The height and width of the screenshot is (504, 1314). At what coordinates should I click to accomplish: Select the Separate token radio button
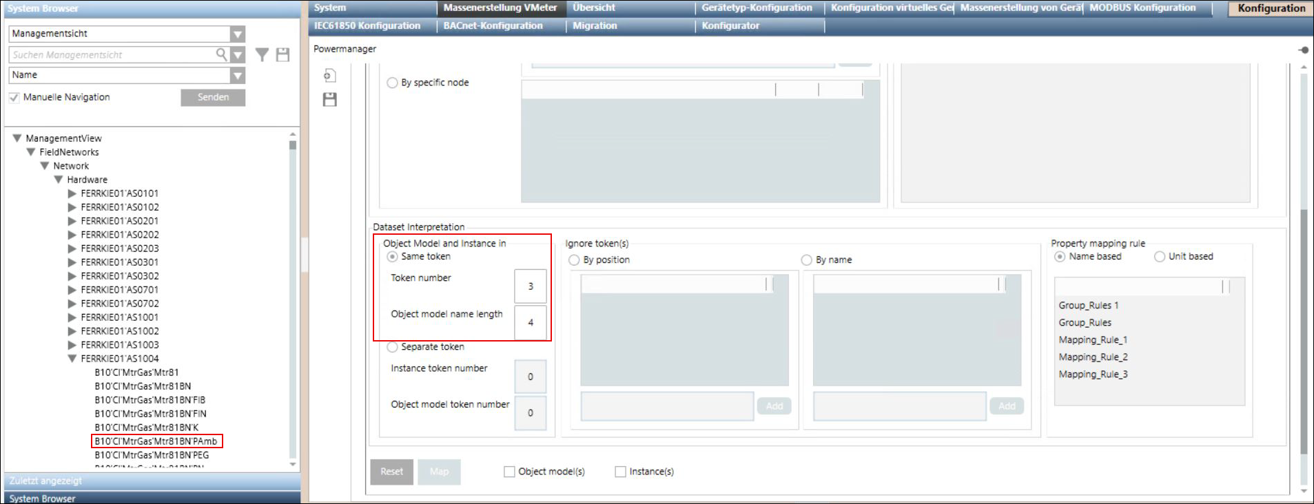393,347
